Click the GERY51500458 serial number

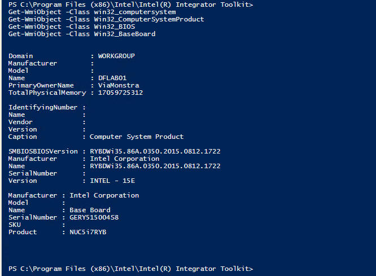94,217
